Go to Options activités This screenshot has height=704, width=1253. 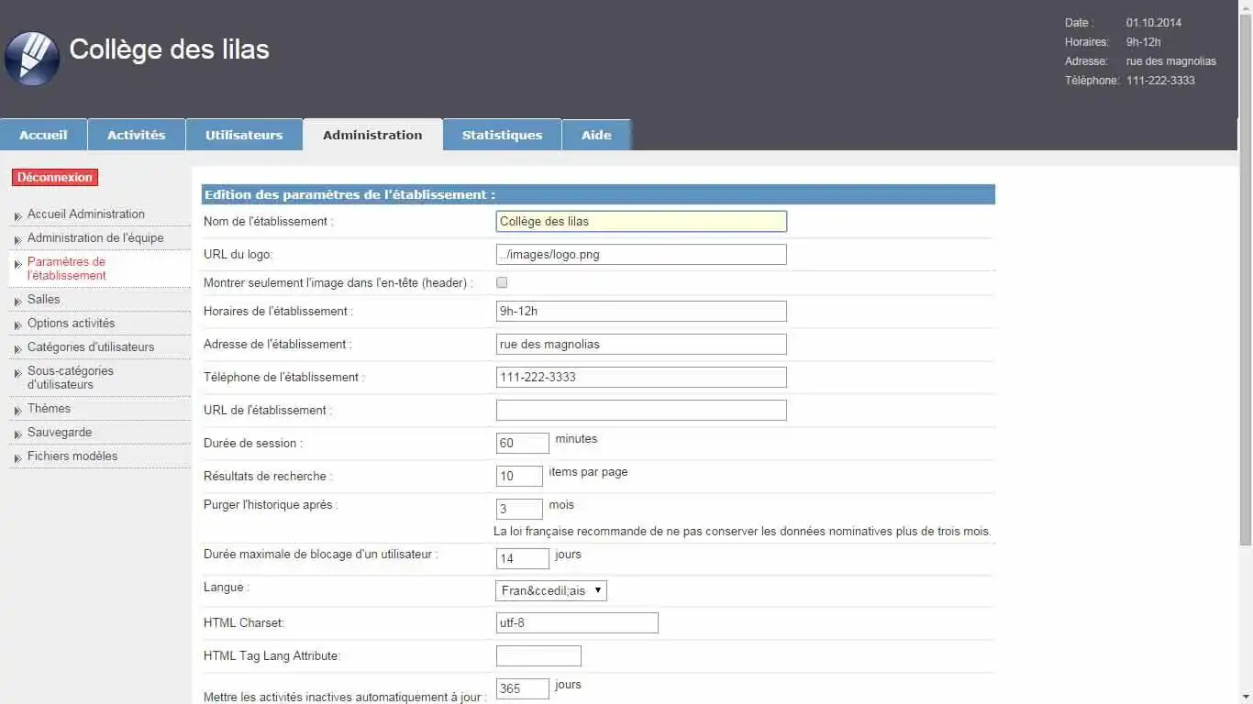[72, 323]
